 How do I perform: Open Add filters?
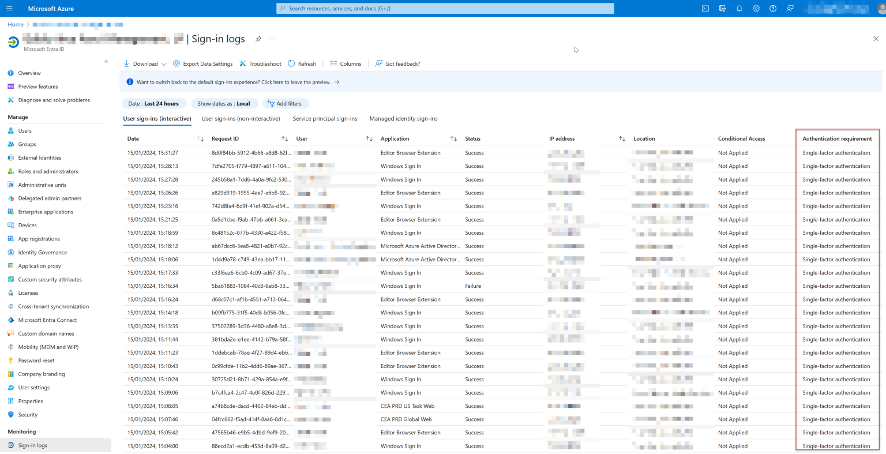285,103
